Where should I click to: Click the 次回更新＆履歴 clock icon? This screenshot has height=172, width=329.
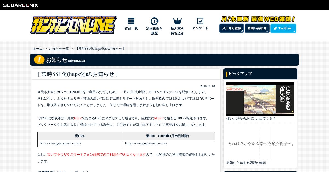[x=154, y=21]
